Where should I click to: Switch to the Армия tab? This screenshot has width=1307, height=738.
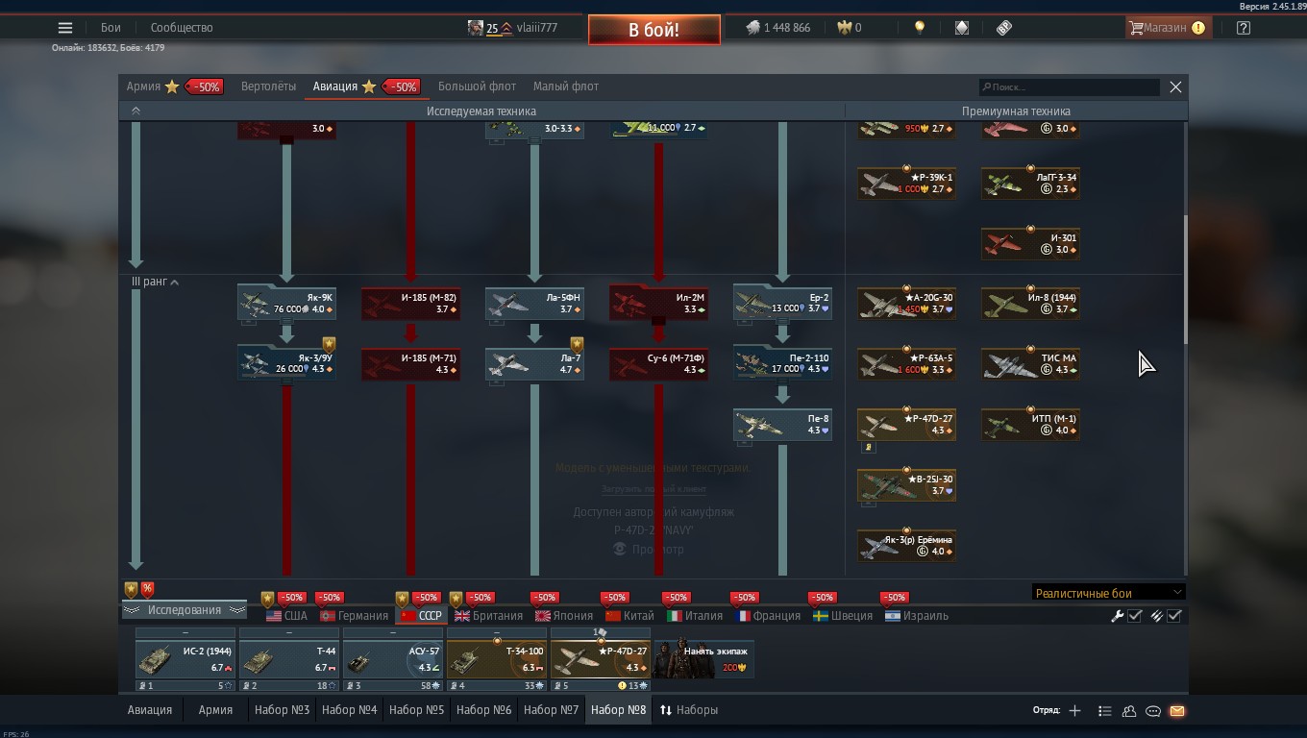[x=143, y=86]
